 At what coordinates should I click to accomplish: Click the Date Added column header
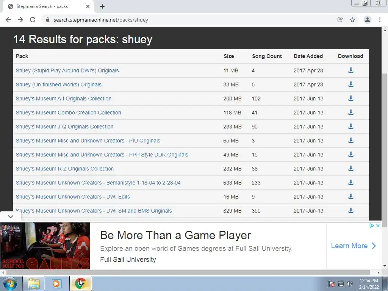pyautogui.click(x=308, y=56)
